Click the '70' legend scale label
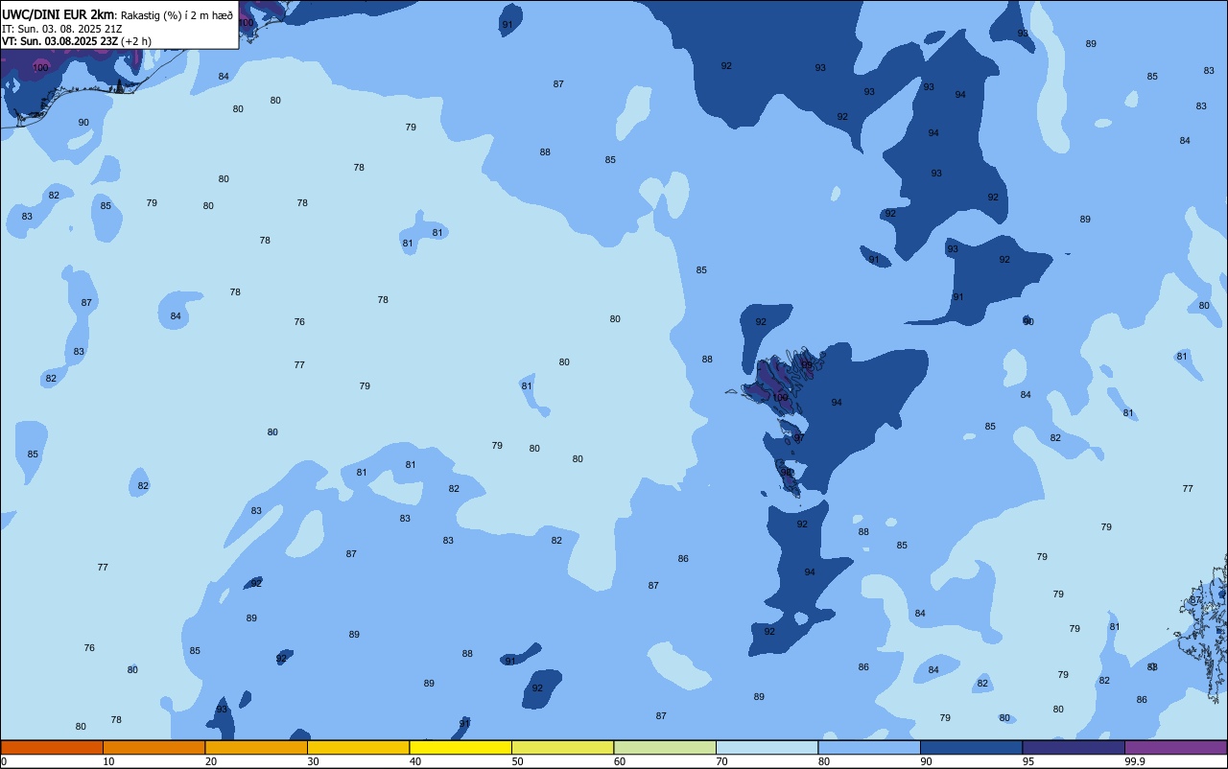This screenshot has width=1228, height=769. point(722,761)
